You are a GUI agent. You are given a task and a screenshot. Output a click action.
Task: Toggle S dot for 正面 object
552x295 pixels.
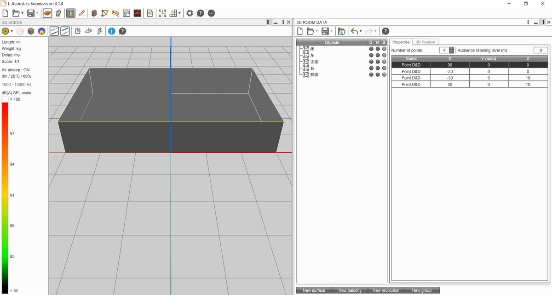point(384,62)
